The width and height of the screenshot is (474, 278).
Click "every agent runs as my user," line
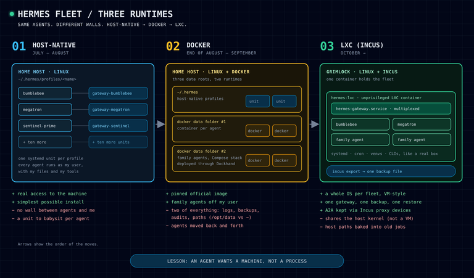[51, 165]
